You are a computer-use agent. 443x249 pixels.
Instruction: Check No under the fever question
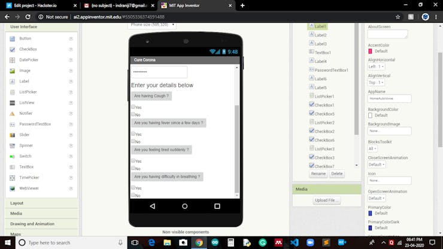pyautogui.click(x=133, y=141)
